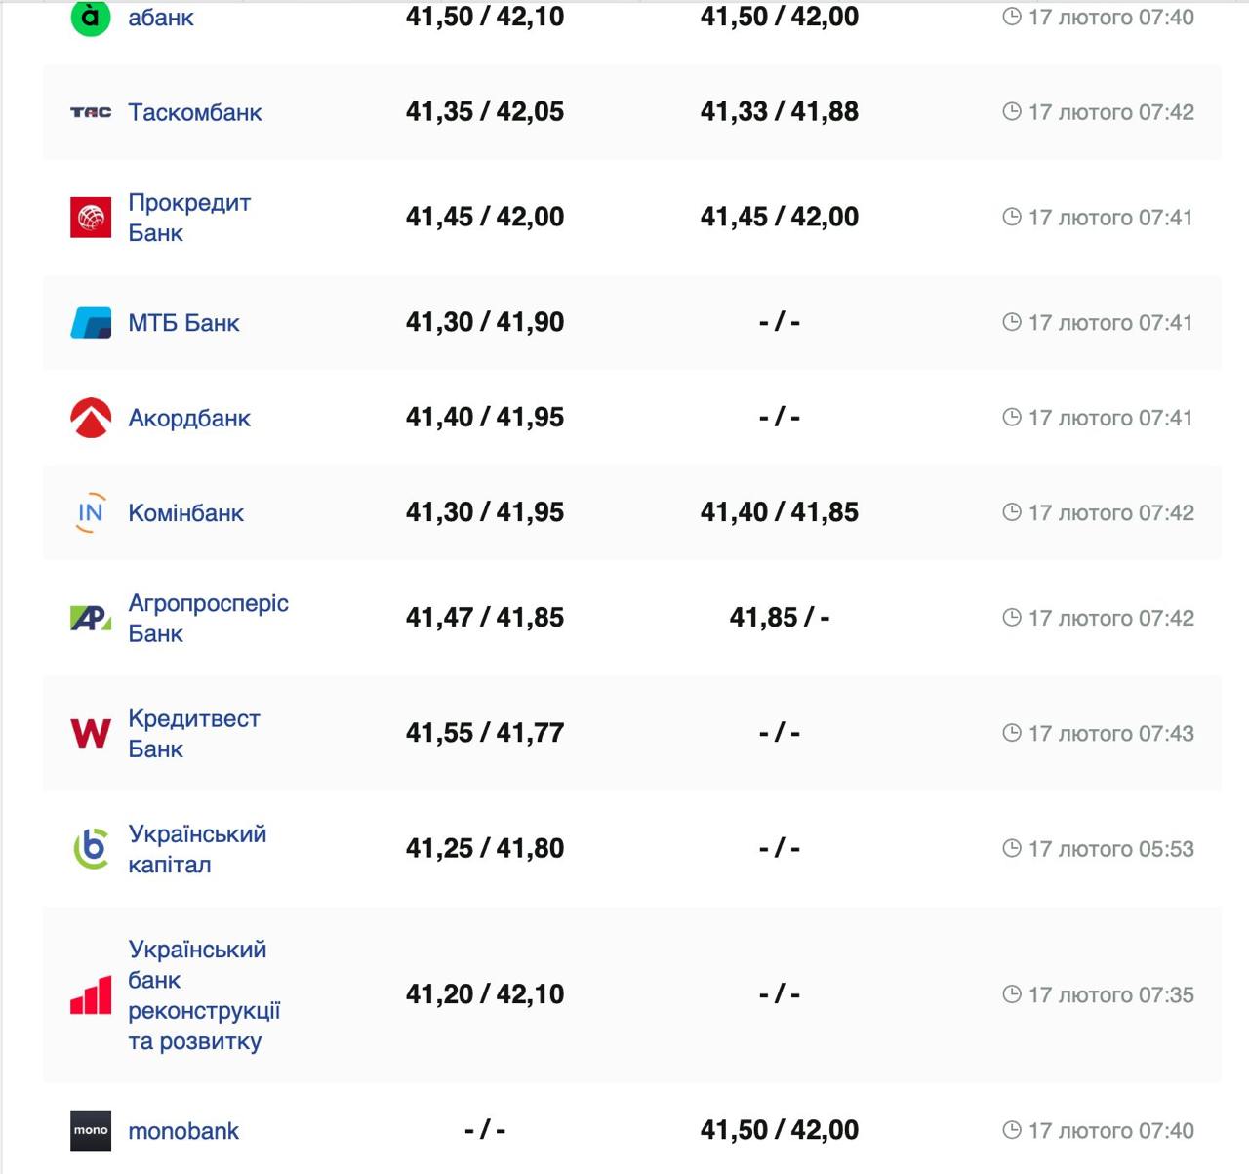The image size is (1249, 1174).
Task: Click the Agroprosperis Bank AP logo
Action: tap(91, 618)
